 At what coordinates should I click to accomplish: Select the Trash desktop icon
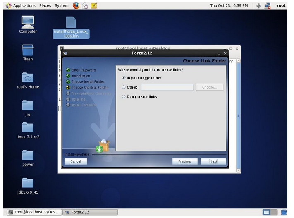28,53
